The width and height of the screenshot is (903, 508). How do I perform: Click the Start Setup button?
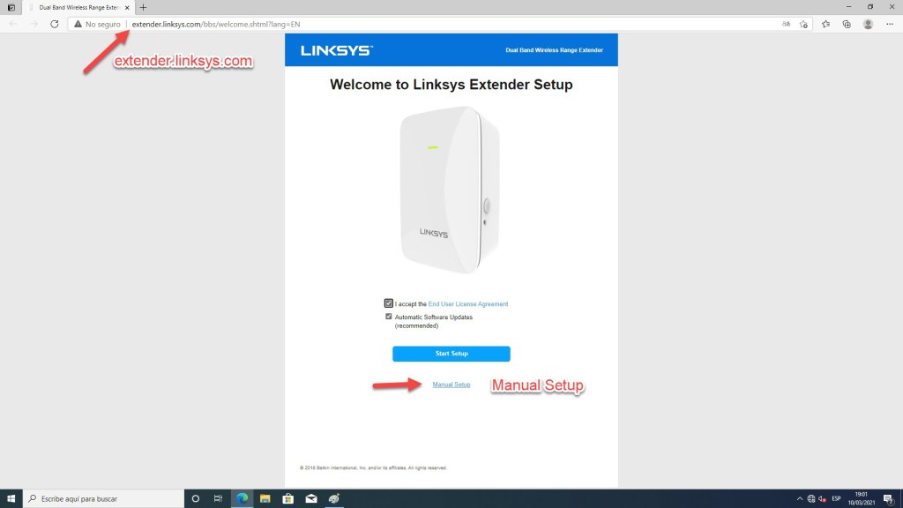[x=451, y=354]
